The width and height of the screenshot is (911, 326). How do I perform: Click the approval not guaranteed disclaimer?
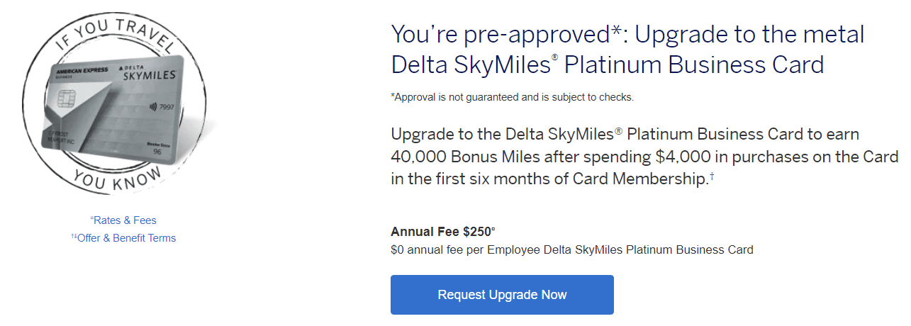(x=512, y=97)
